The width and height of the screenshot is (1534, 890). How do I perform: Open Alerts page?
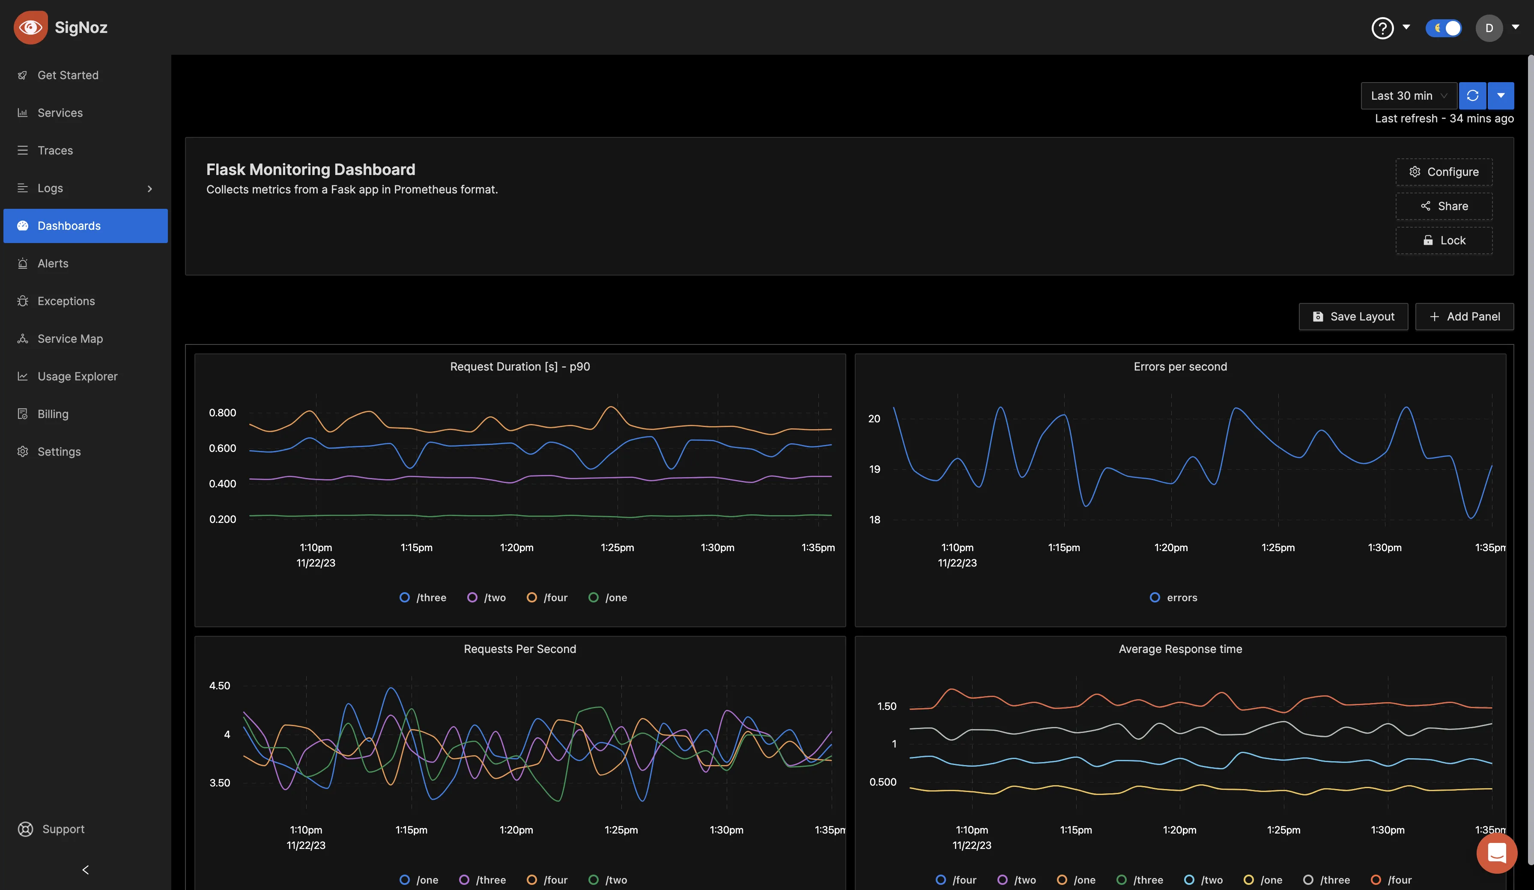[x=85, y=264]
